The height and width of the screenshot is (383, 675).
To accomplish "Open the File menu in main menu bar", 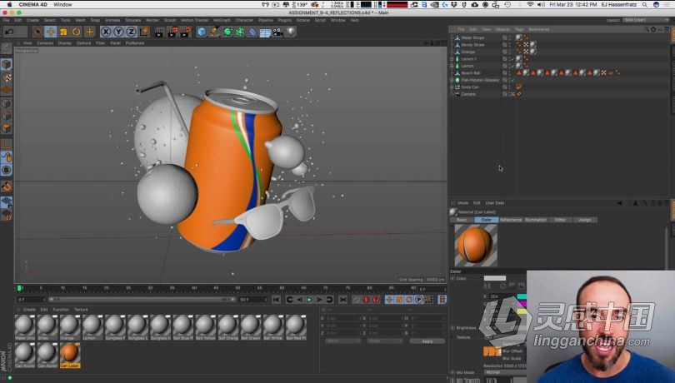I will [x=6, y=20].
